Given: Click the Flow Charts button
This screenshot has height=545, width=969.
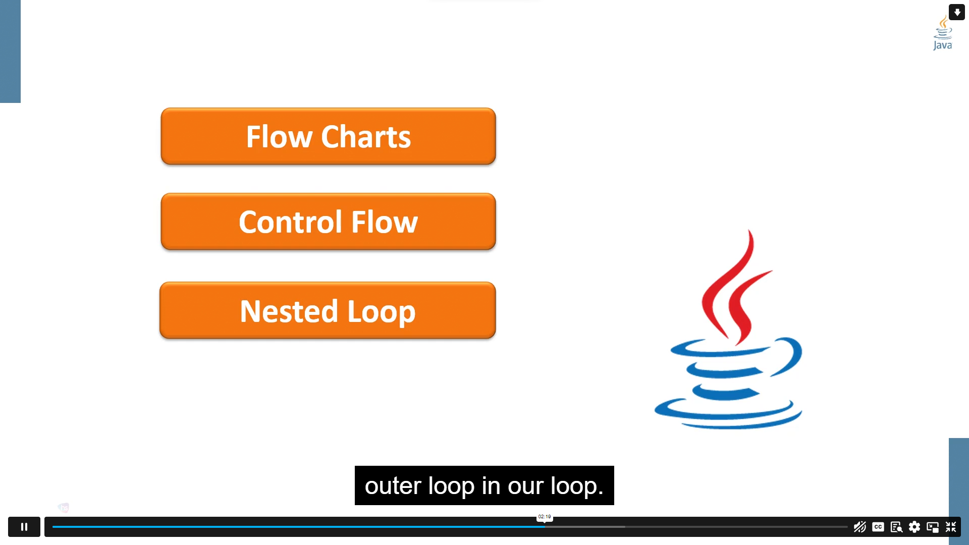Looking at the screenshot, I should [328, 136].
